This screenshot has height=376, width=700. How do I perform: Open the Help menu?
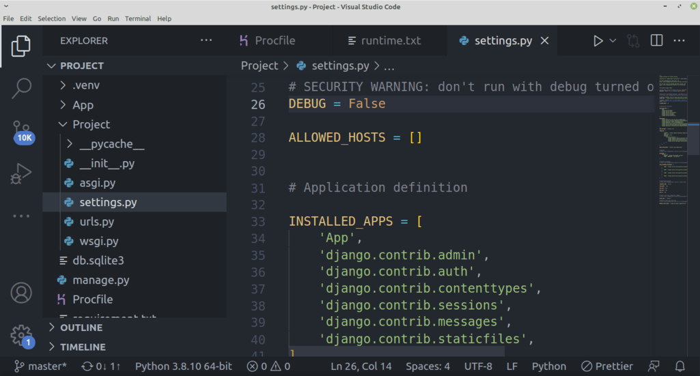coord(165,18)
